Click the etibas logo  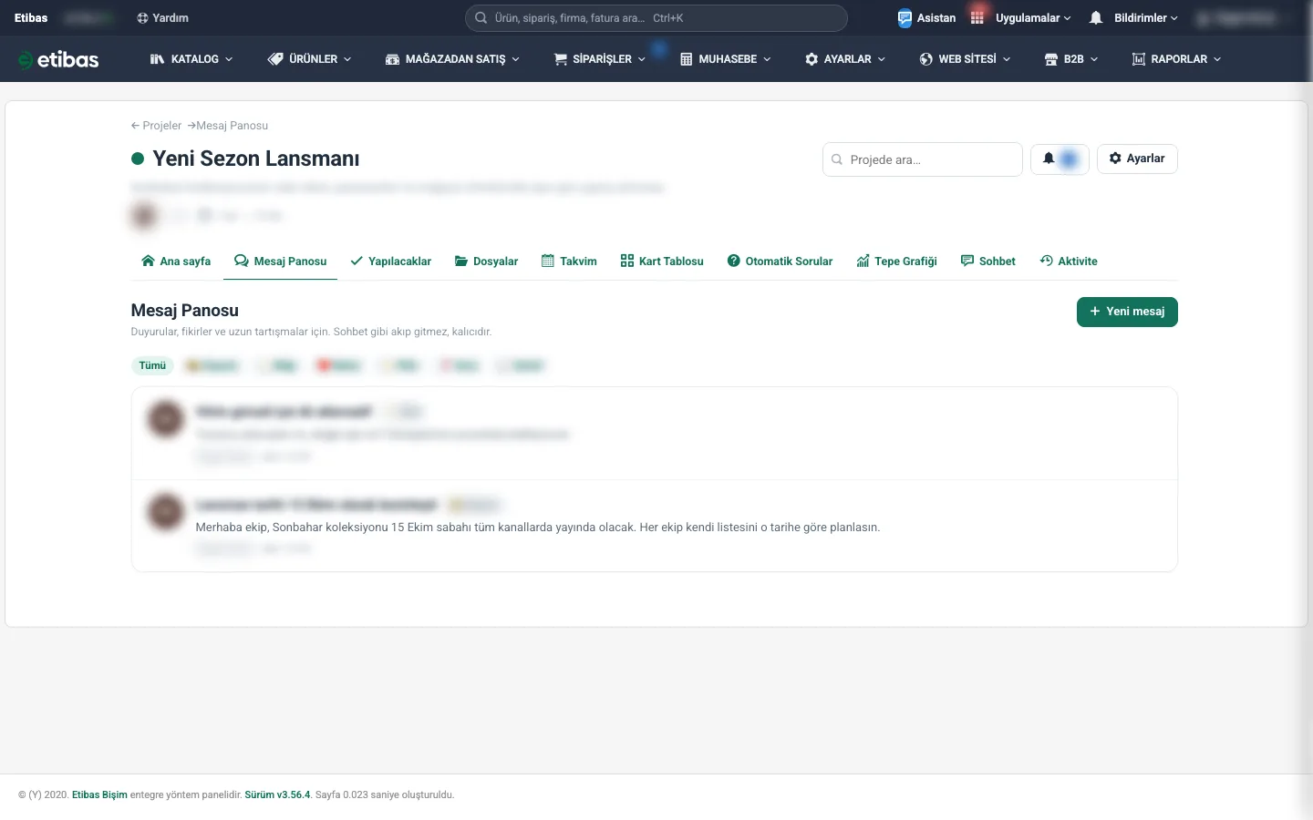tap(58, 59)
